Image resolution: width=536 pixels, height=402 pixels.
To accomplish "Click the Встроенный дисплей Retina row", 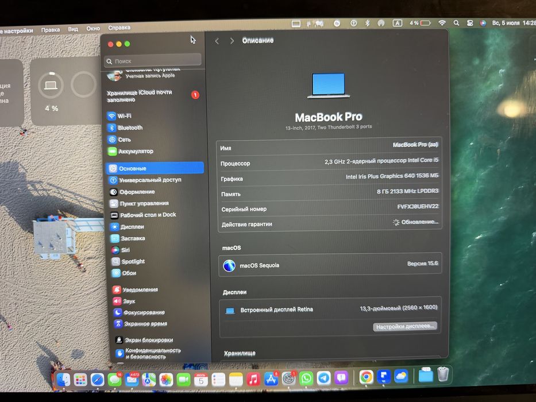I will [x=330, y=309].
